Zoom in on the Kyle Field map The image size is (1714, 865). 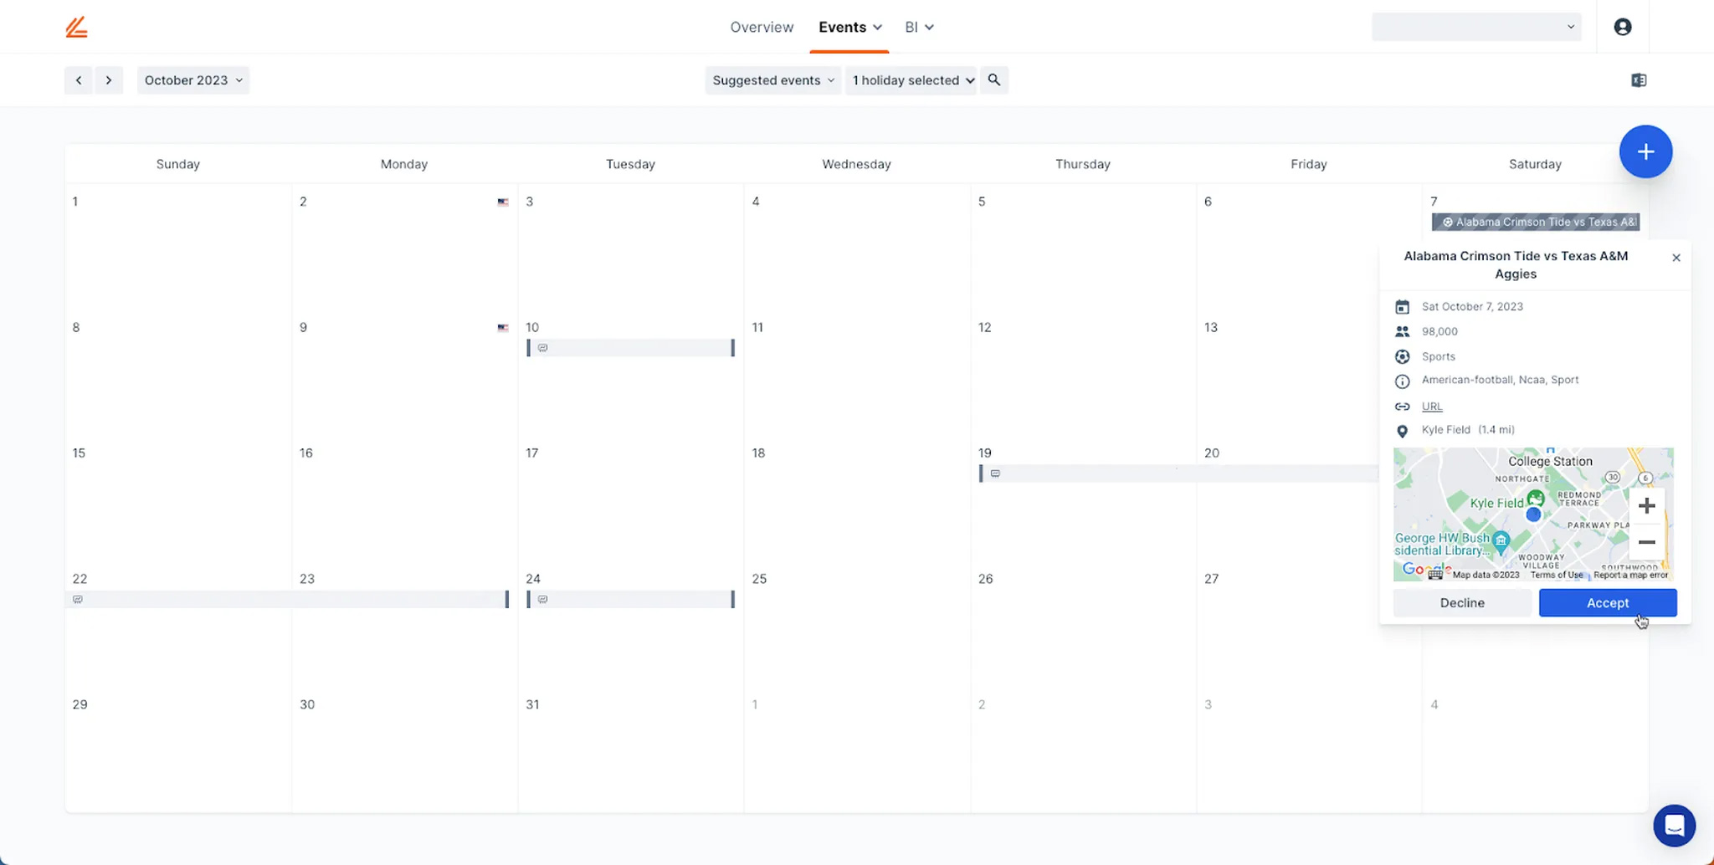point(1646,504)
